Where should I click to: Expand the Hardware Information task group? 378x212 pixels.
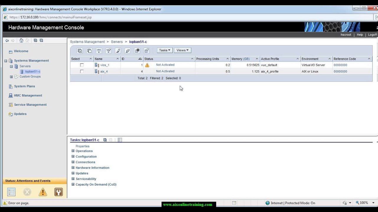coord(73,168)
